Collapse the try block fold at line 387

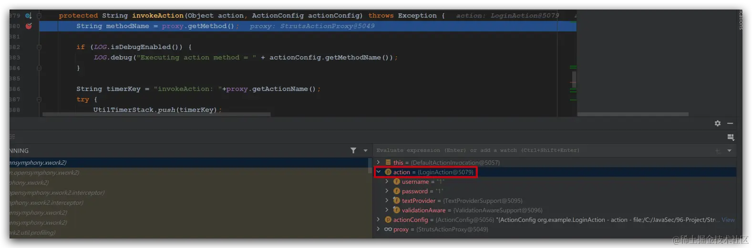coord(39,99)
